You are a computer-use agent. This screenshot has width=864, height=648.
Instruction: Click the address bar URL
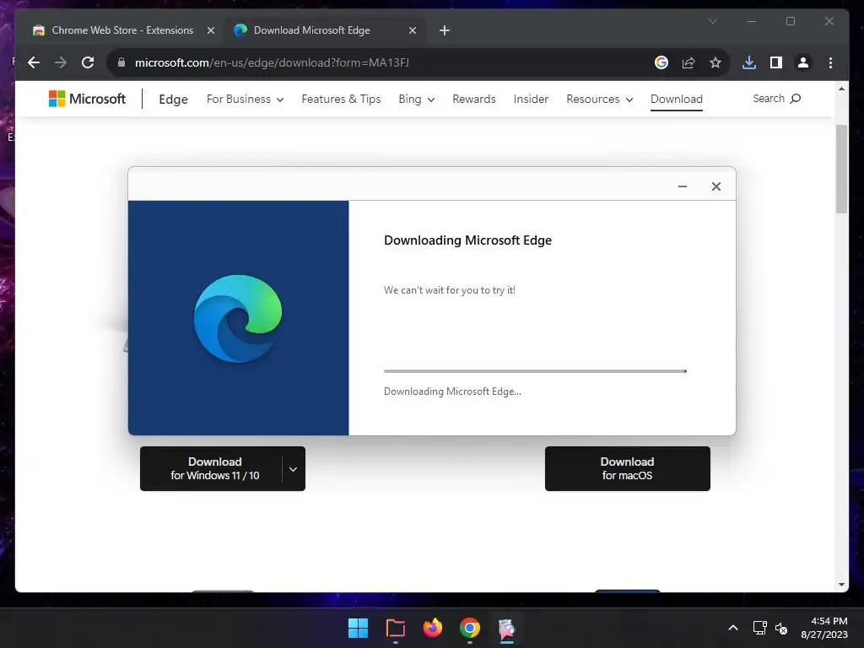(272, 62)
